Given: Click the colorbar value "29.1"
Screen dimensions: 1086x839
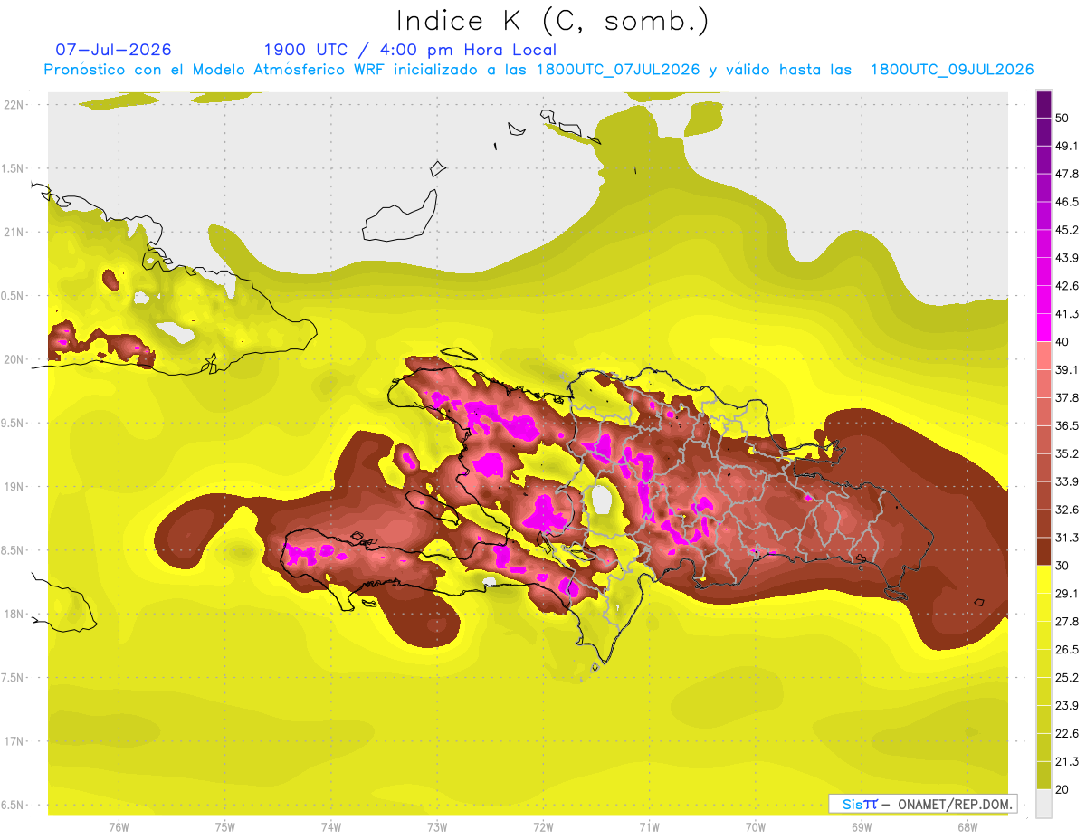Looking at the screenshot, I should 1066,594.
